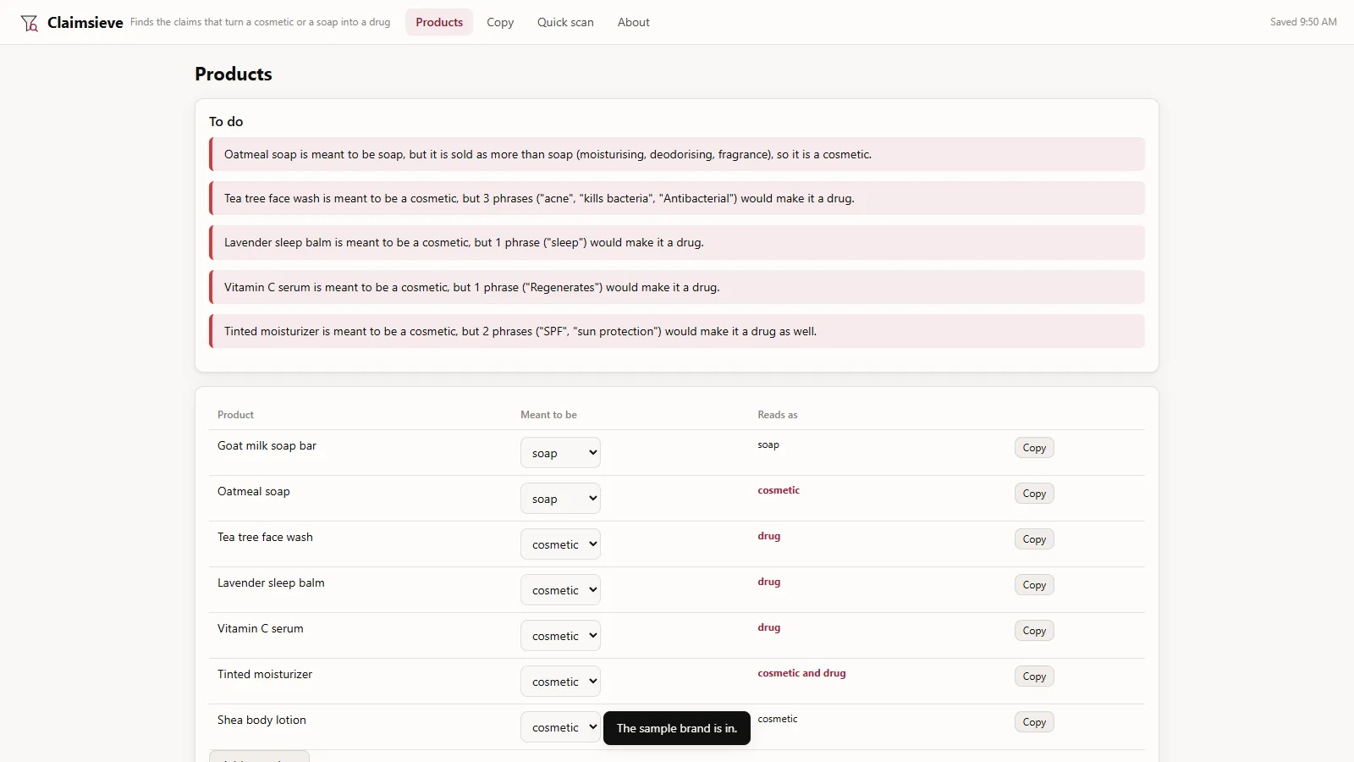
Task: Click the Tinted moisturizer product name
Action: 265,674
